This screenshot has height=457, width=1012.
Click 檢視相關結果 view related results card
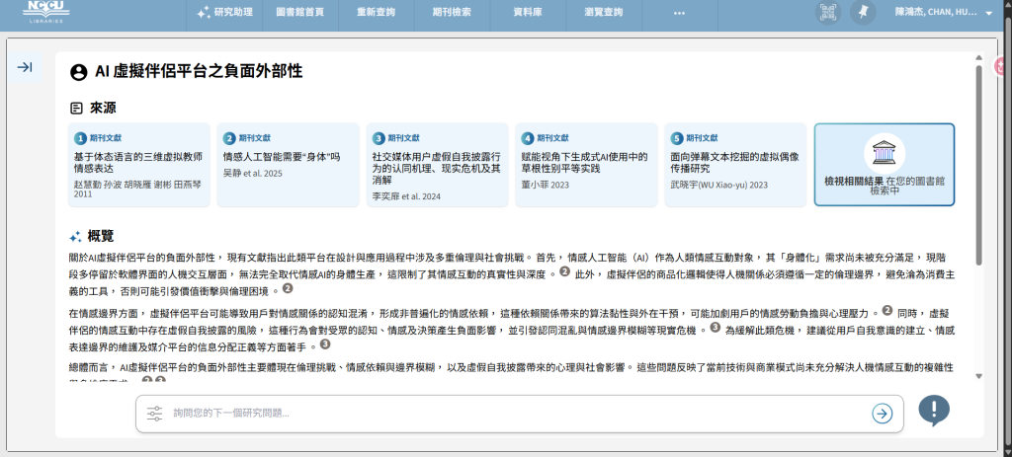[885, 165]
